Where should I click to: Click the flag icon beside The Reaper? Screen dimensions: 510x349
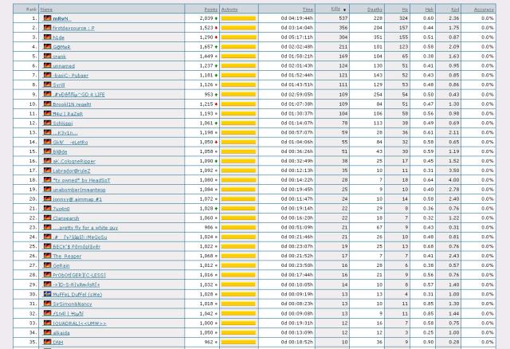[47, 256]
